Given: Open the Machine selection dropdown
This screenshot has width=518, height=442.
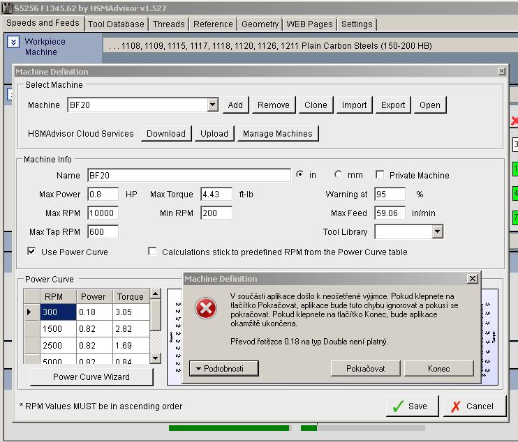Looking at the screenshot, I should pos(213,105).
